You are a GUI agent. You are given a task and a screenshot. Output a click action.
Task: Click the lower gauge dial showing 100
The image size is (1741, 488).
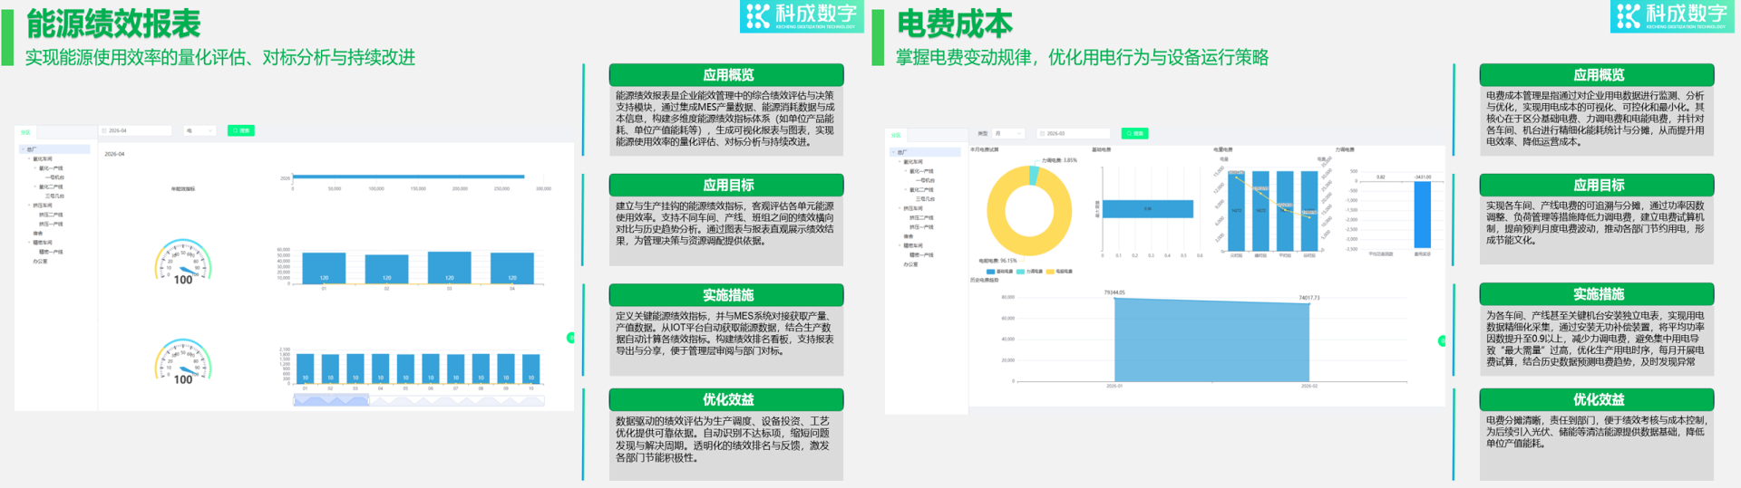(183, 362)
